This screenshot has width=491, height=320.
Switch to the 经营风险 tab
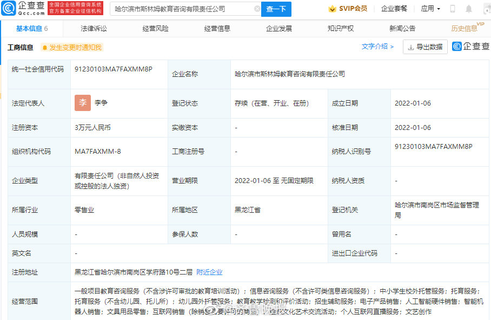click(155, 28)
